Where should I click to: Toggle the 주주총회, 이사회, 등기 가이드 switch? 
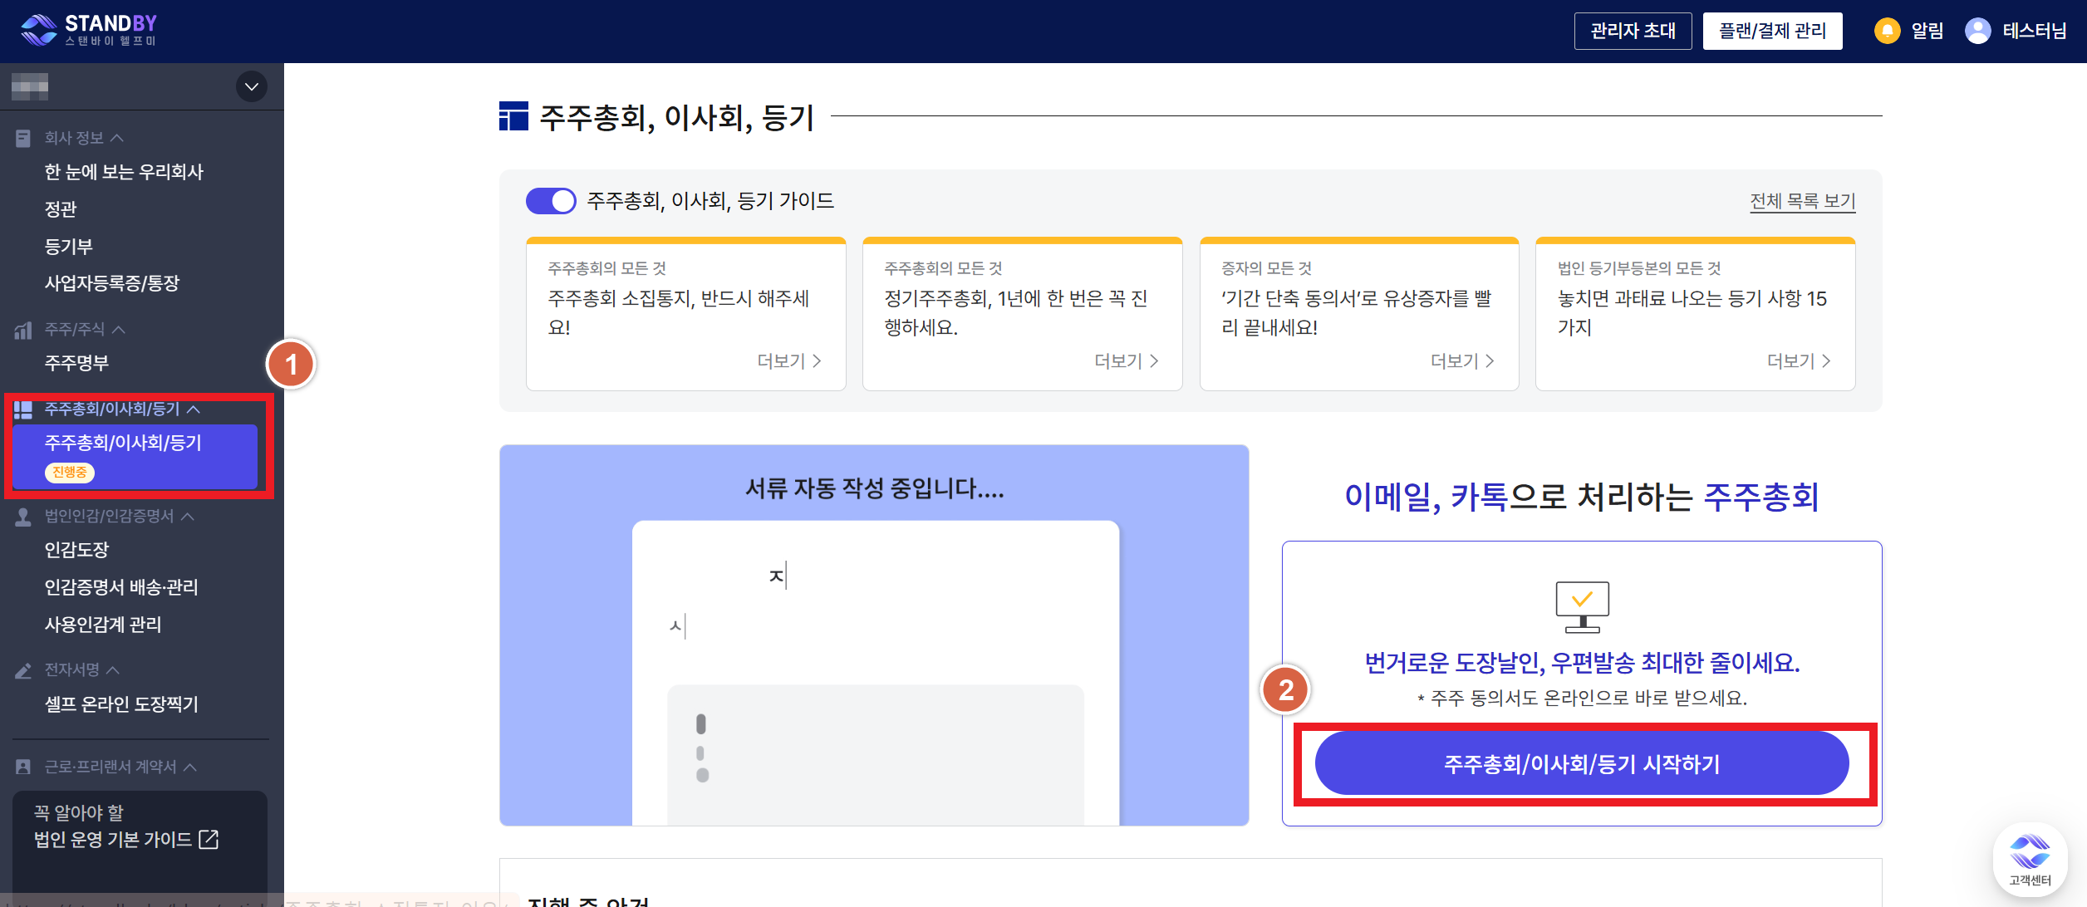(x=551, y=201)
